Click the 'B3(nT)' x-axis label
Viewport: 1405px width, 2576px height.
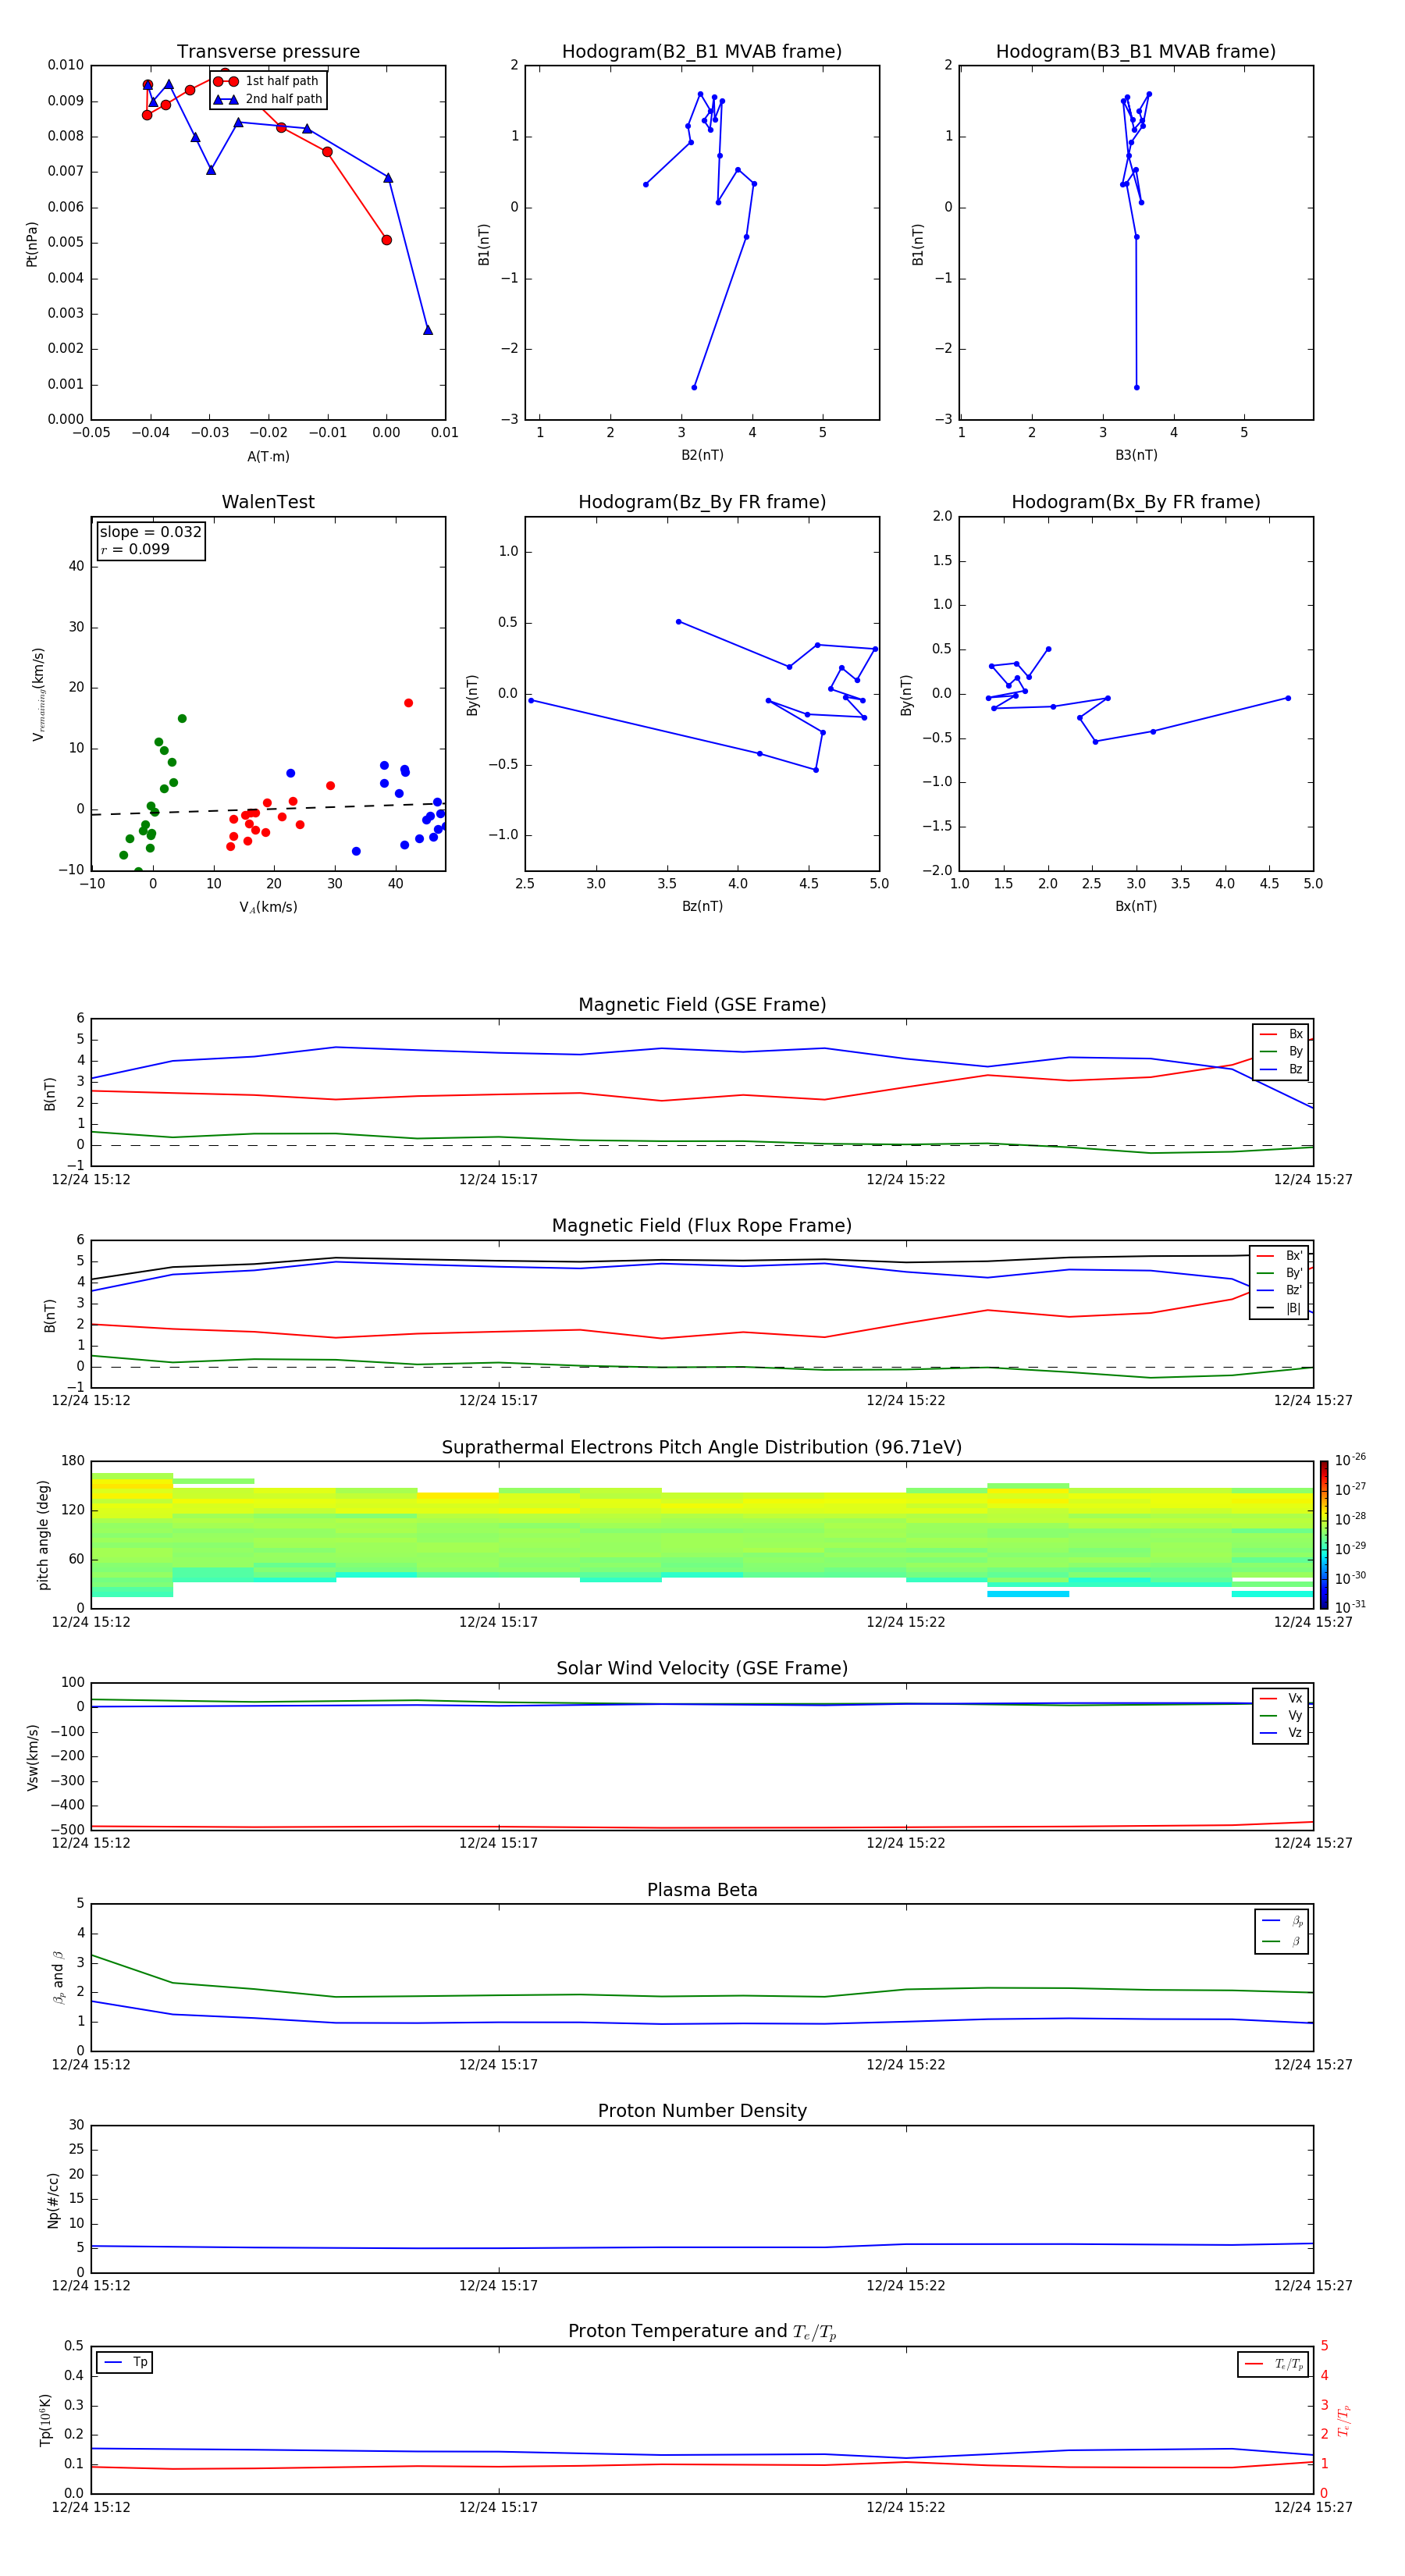tap(1136, 455)
